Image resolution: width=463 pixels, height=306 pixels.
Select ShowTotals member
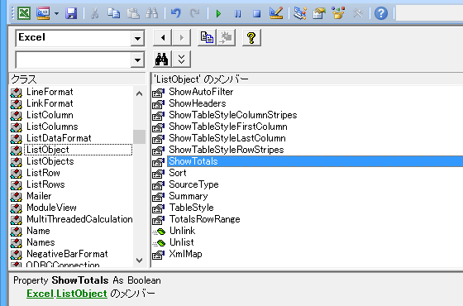point(193,161)
